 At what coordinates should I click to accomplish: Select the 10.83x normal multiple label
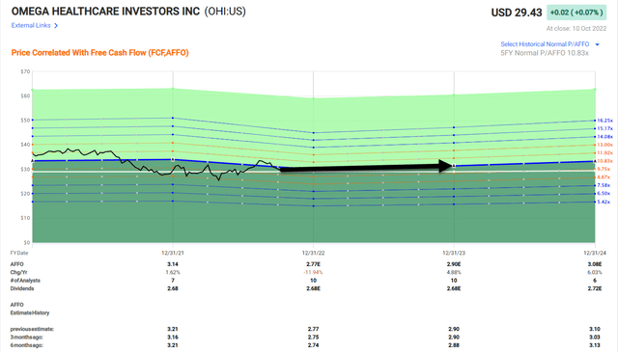tap(605, 161)
